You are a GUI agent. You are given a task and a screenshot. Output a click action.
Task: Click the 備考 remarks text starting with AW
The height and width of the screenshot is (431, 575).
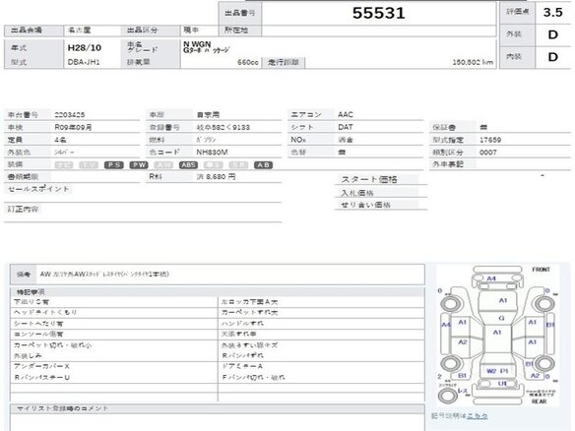tap(104, 275)
